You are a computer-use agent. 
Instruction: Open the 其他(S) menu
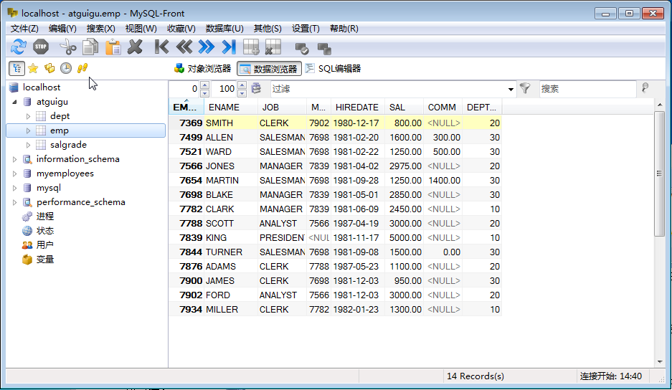(x=268, y=29)
